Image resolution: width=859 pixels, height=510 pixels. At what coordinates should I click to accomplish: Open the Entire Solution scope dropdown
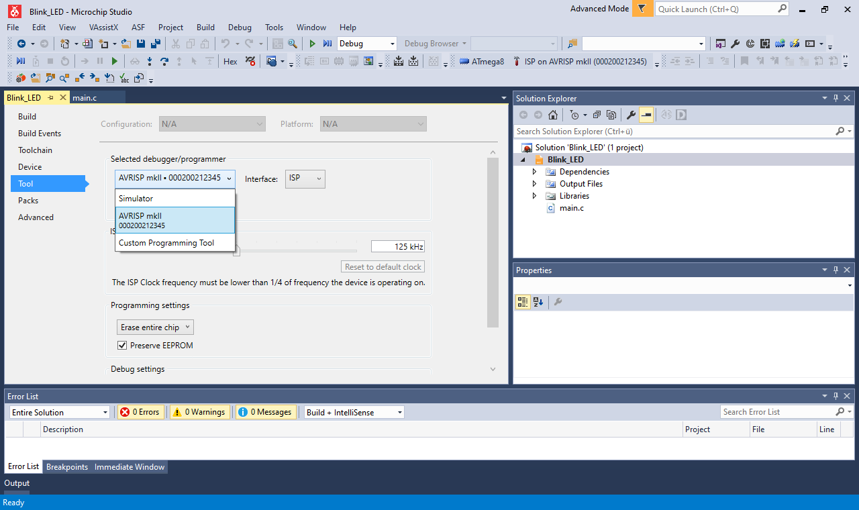tap(59, 412)
